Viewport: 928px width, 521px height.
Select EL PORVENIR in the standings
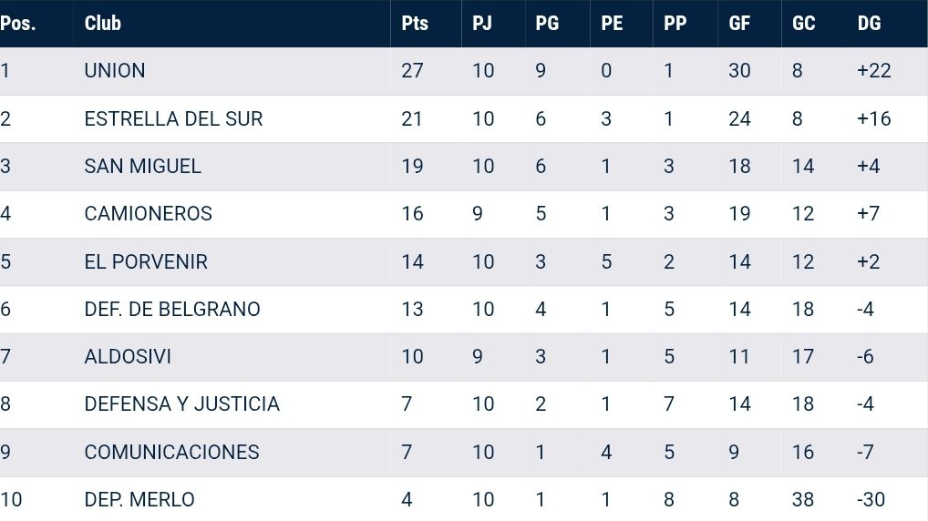click(146, 262)
